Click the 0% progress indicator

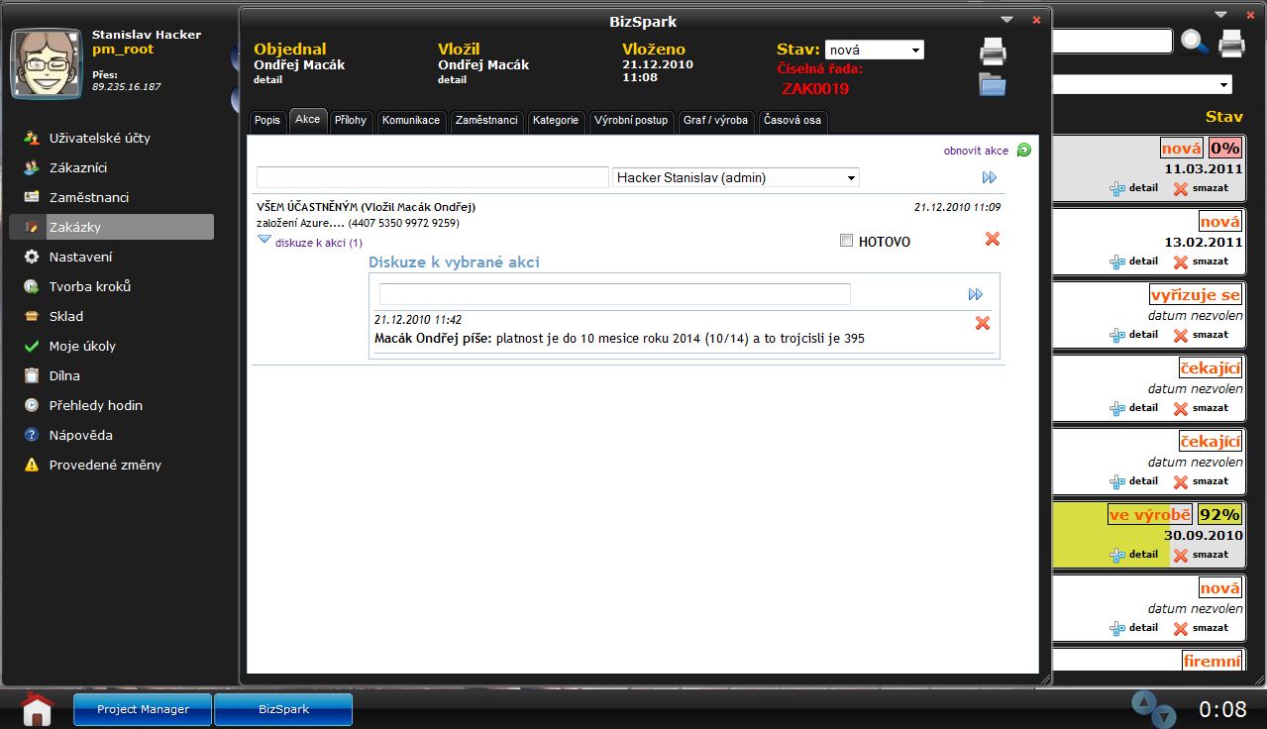(x=1224, y=149)
